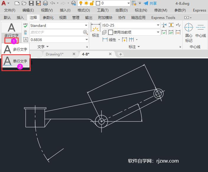This screenshot has height=172, width=208.
Task: Open the ISO-25 dimension style dropdown
Action: pyautogui.click(x=158, y=25)
